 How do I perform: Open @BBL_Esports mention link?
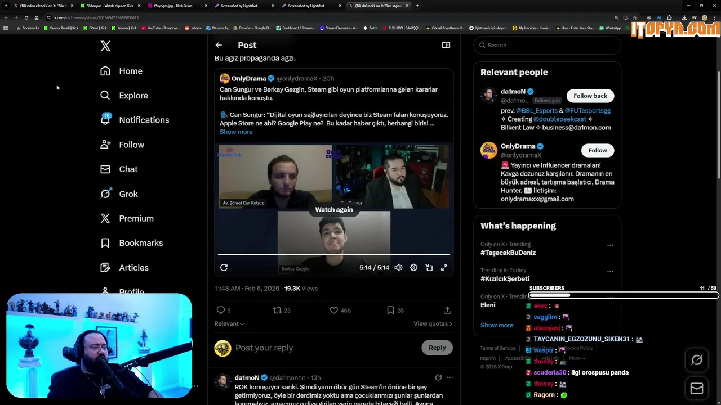click(537, 111)
